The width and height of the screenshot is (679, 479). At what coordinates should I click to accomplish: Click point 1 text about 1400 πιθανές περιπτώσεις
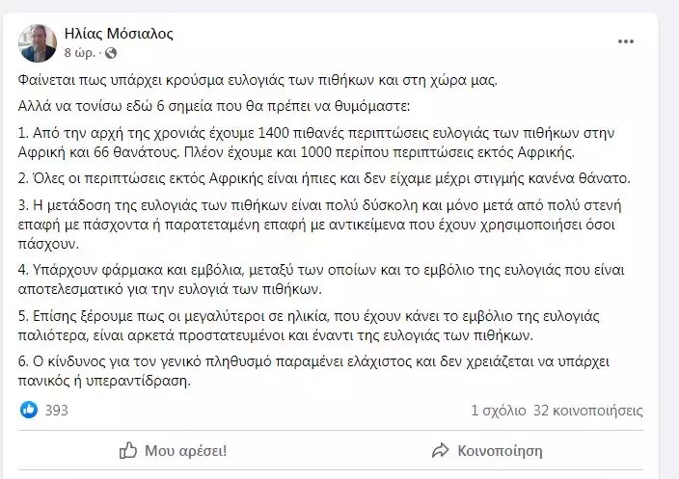[316, 143]
